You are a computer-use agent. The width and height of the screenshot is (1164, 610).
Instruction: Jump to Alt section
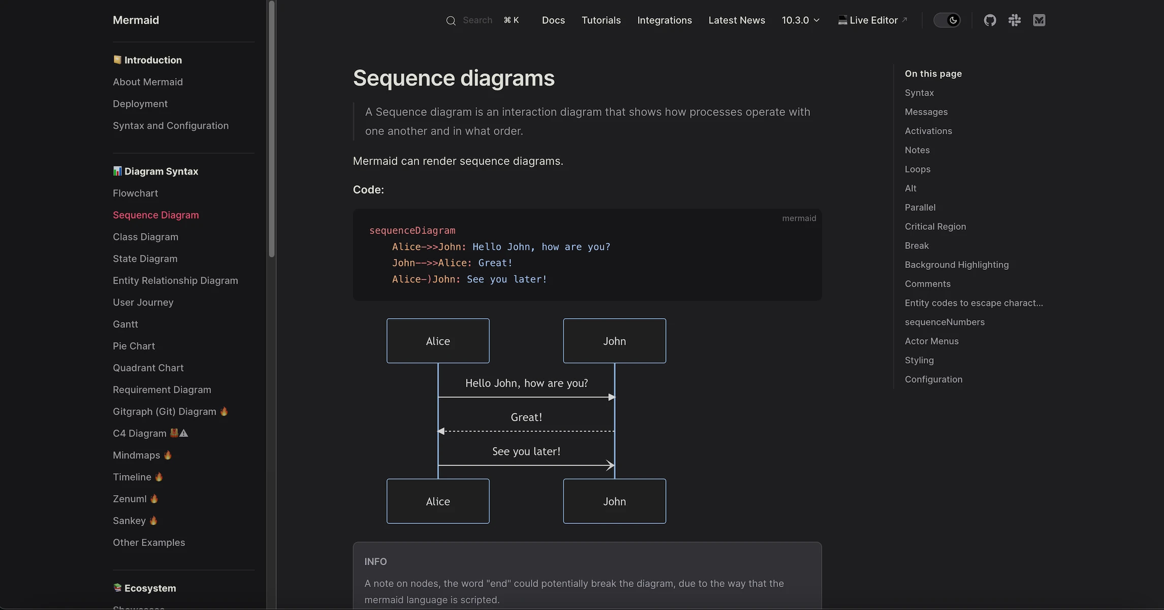[910, 189]
